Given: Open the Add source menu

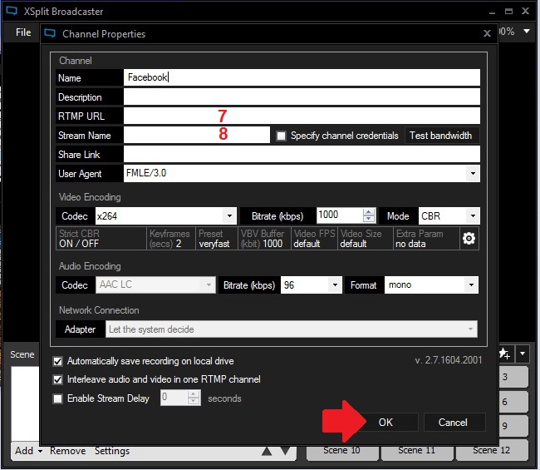Looking at the screenshot, I should pyautogui.click(x=27, y=451).
